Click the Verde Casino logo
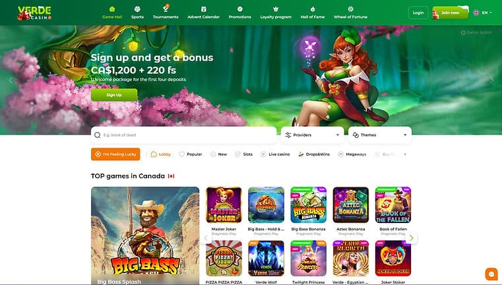 (34, 13)
